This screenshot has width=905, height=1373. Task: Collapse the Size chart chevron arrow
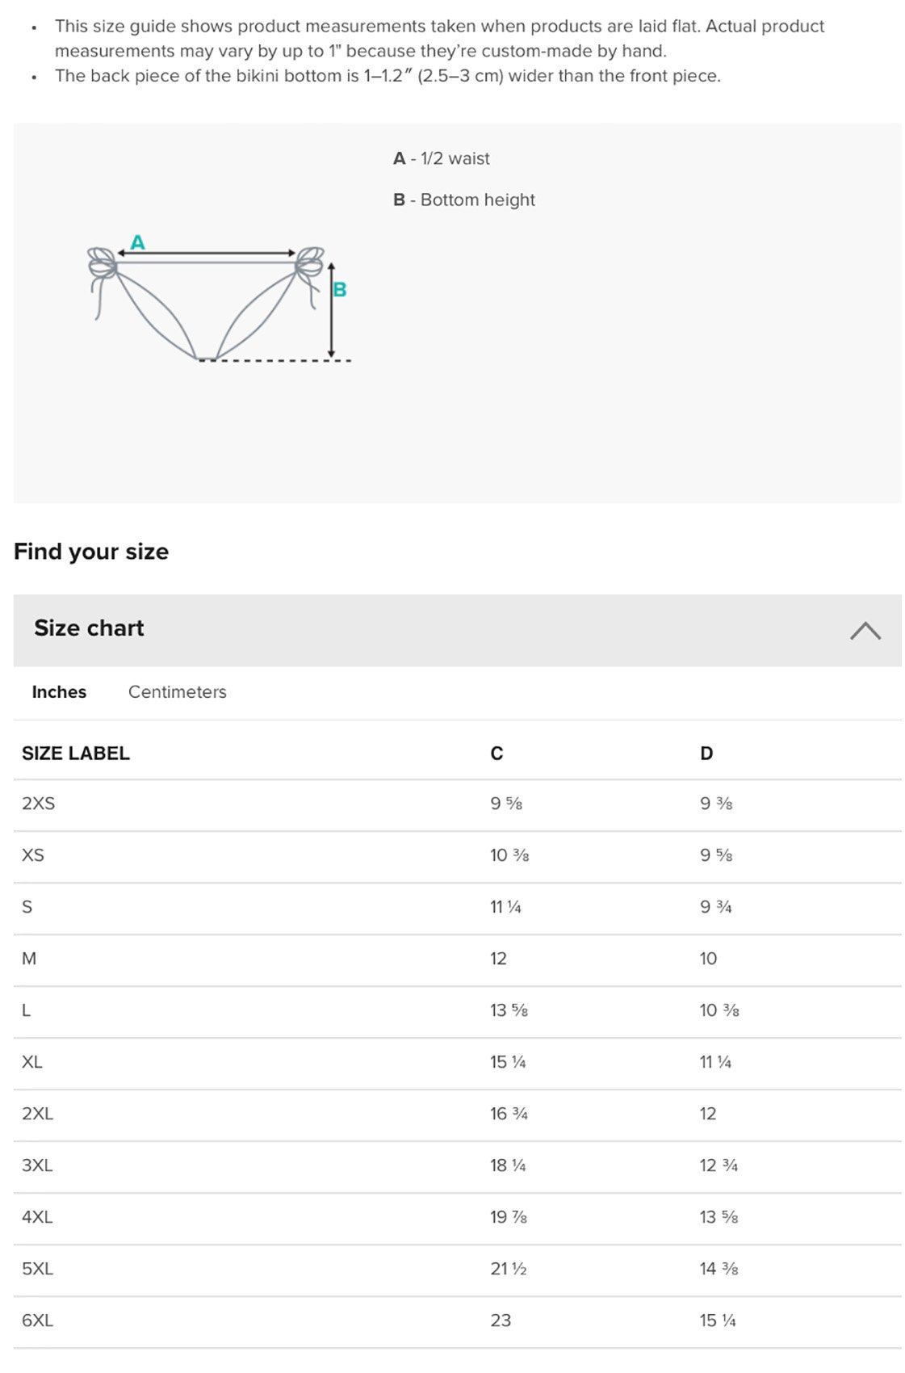click(x=865, y=630)
